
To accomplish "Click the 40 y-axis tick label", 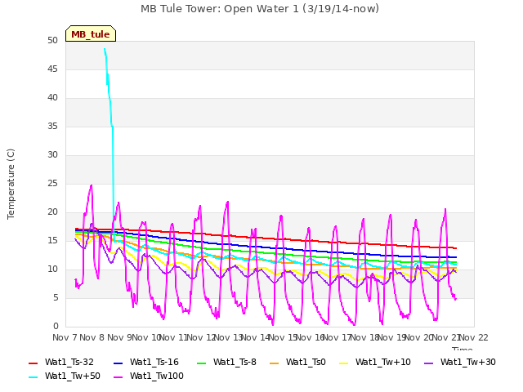I will point(52,98).
